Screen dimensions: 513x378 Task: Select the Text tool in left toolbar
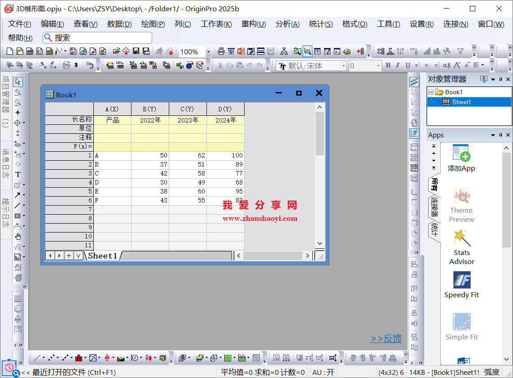[18, 175]
